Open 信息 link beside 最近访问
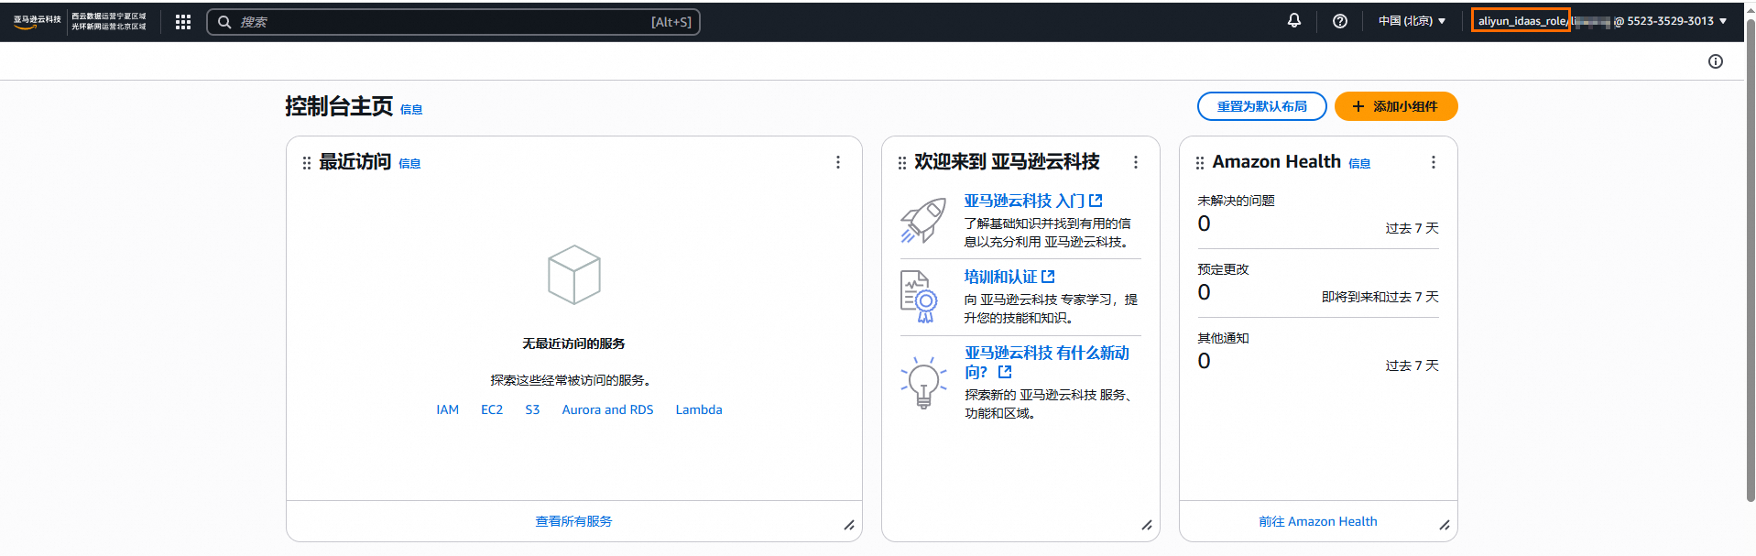Image resolution: width=1756 pixels, height=556 pixels. pyautogui.click(x=409, y=164)
